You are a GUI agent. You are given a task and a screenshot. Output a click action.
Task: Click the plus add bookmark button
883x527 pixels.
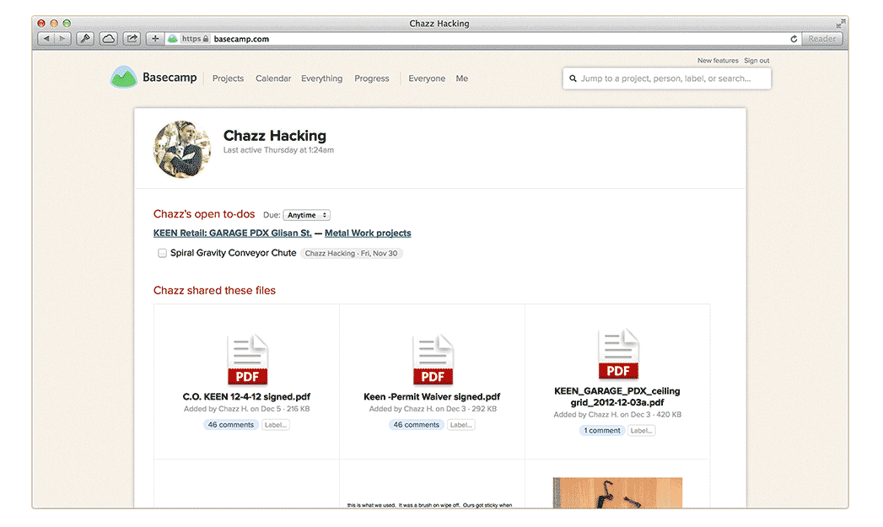click(x=155, y=39)
